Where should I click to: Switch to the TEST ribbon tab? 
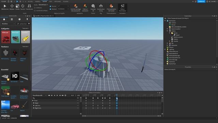[x=51, y=1]
